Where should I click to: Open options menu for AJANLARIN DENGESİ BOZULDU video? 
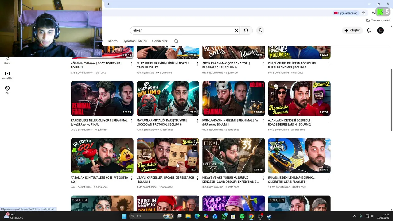329,121
